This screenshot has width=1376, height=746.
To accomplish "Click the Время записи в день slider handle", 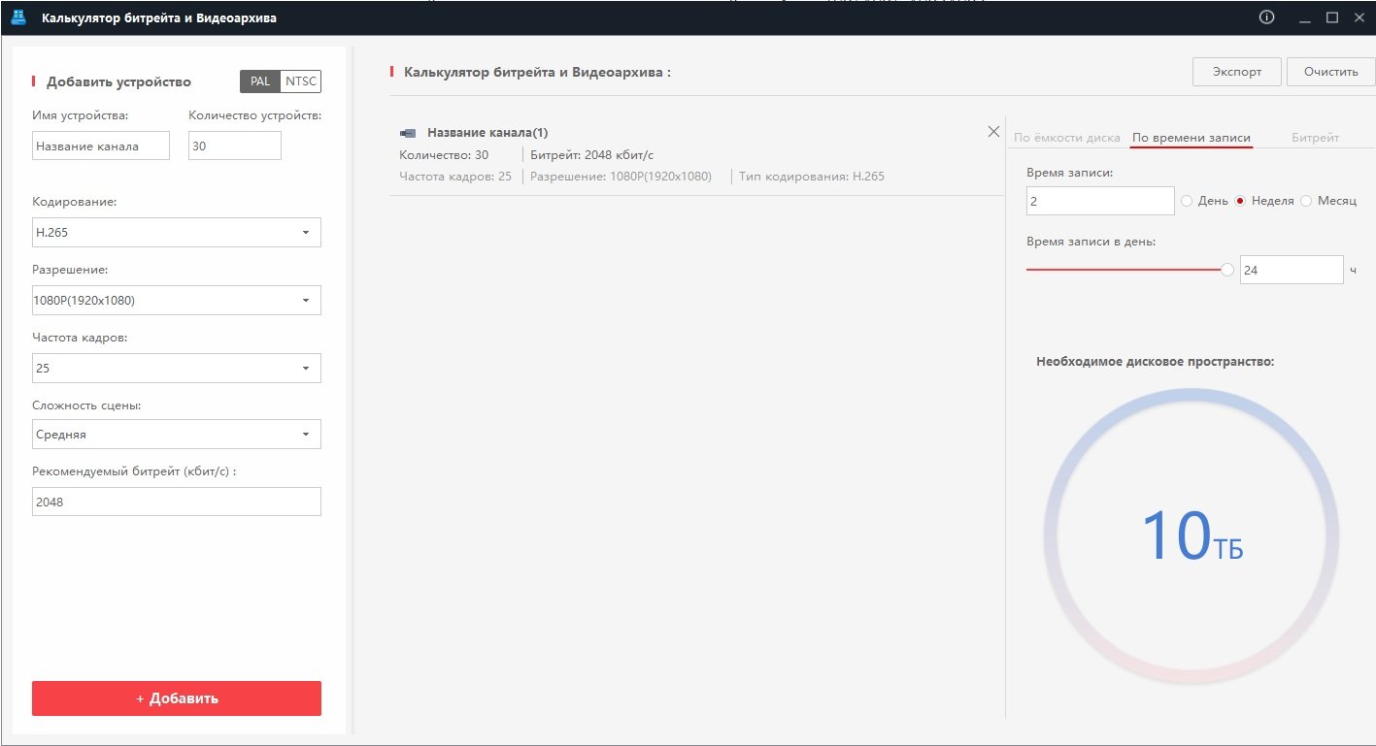I will point(1227,271).
